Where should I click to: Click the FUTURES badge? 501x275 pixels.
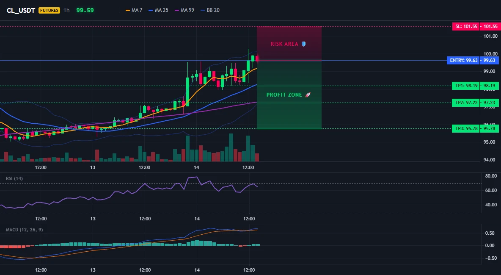tap(49, 10)
